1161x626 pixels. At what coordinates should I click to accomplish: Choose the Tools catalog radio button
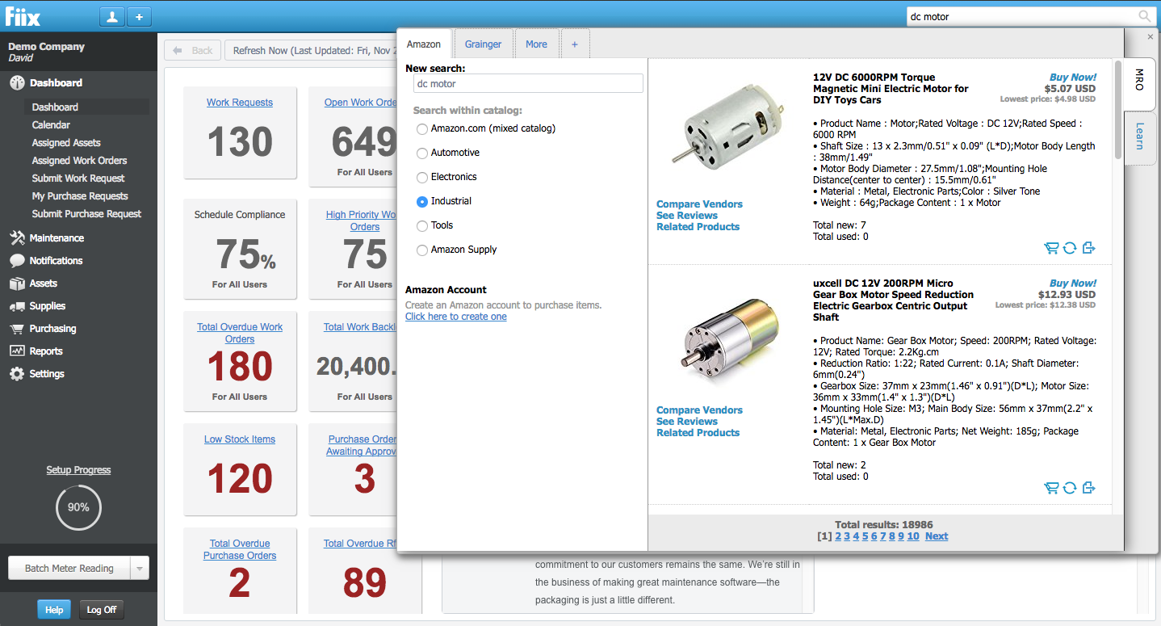tap(422, 225)
